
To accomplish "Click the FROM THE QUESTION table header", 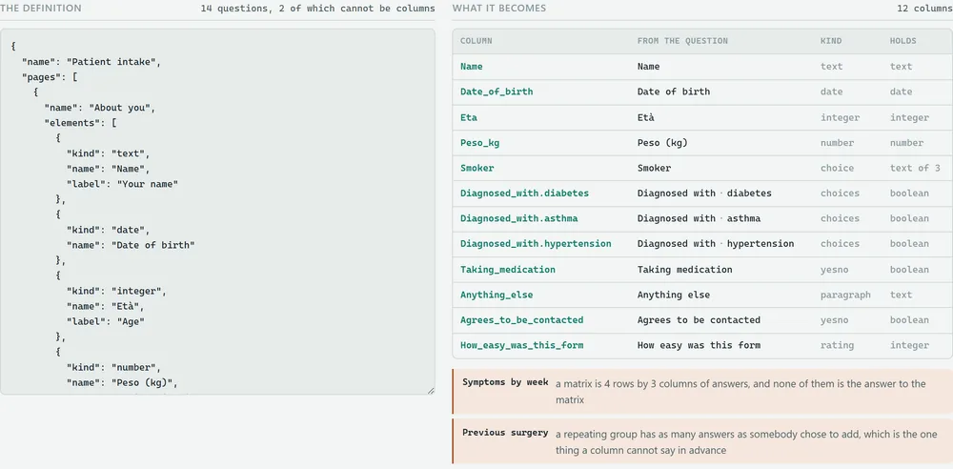I will (682, 41).
